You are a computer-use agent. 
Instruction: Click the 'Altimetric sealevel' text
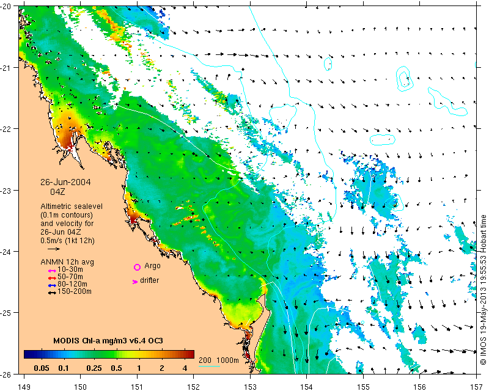[x=72, y=206]
